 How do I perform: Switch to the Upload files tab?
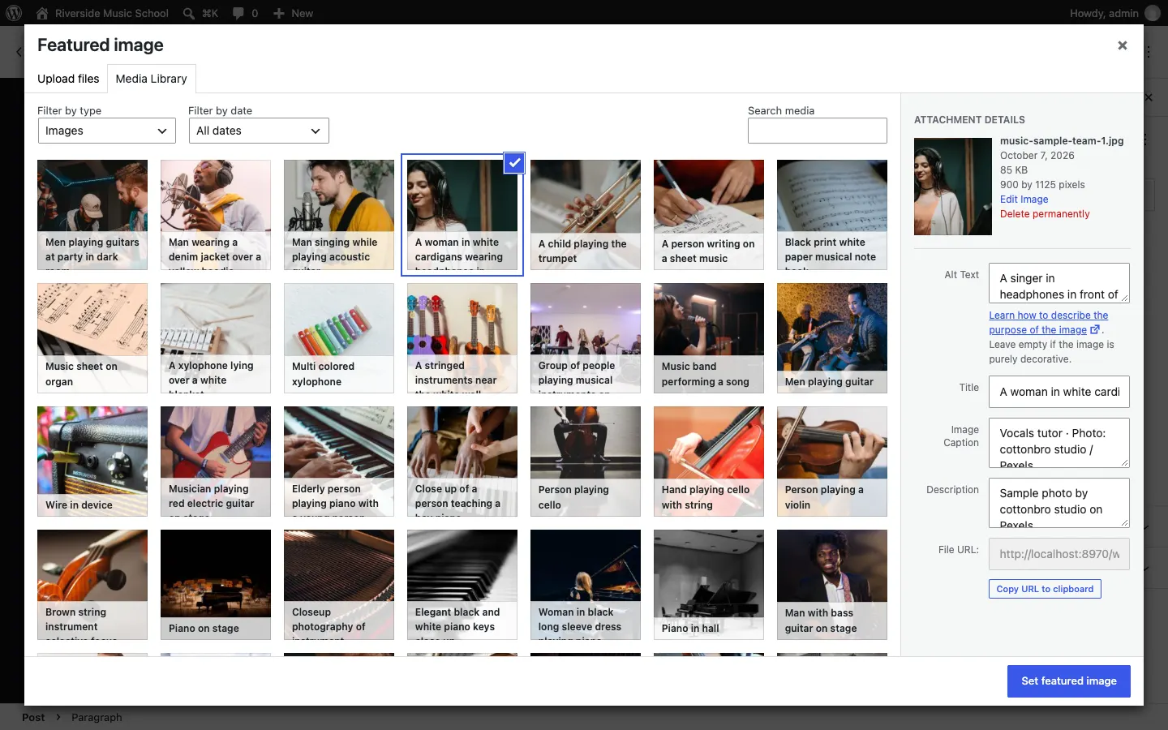[x=68, y=79]
